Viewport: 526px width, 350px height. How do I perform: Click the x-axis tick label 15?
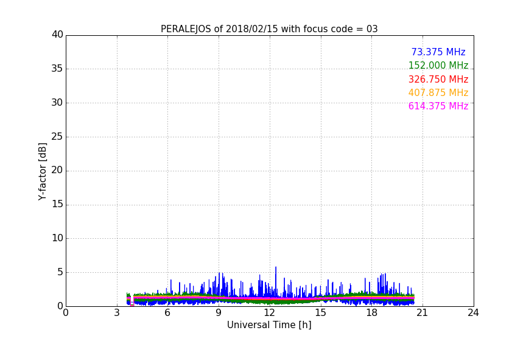coord(320,313)
